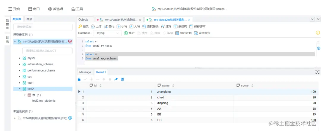Toggle comment with the 注释 tool

click(166, 27)
